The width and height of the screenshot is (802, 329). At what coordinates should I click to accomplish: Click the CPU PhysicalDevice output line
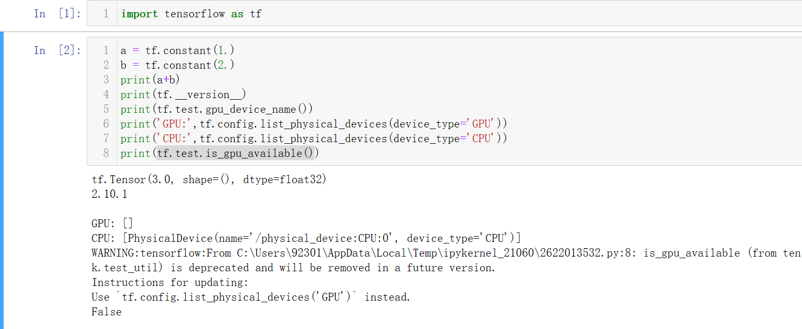(305, 238)
